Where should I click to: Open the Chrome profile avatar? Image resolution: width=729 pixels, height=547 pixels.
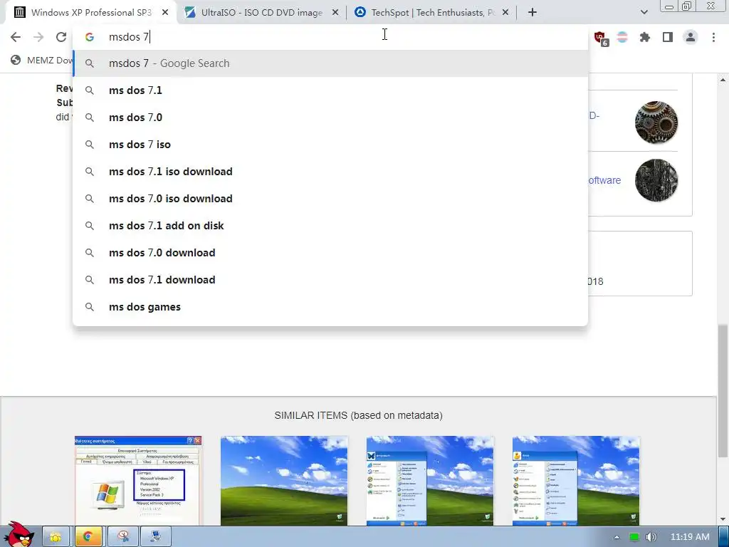point(691,37)
